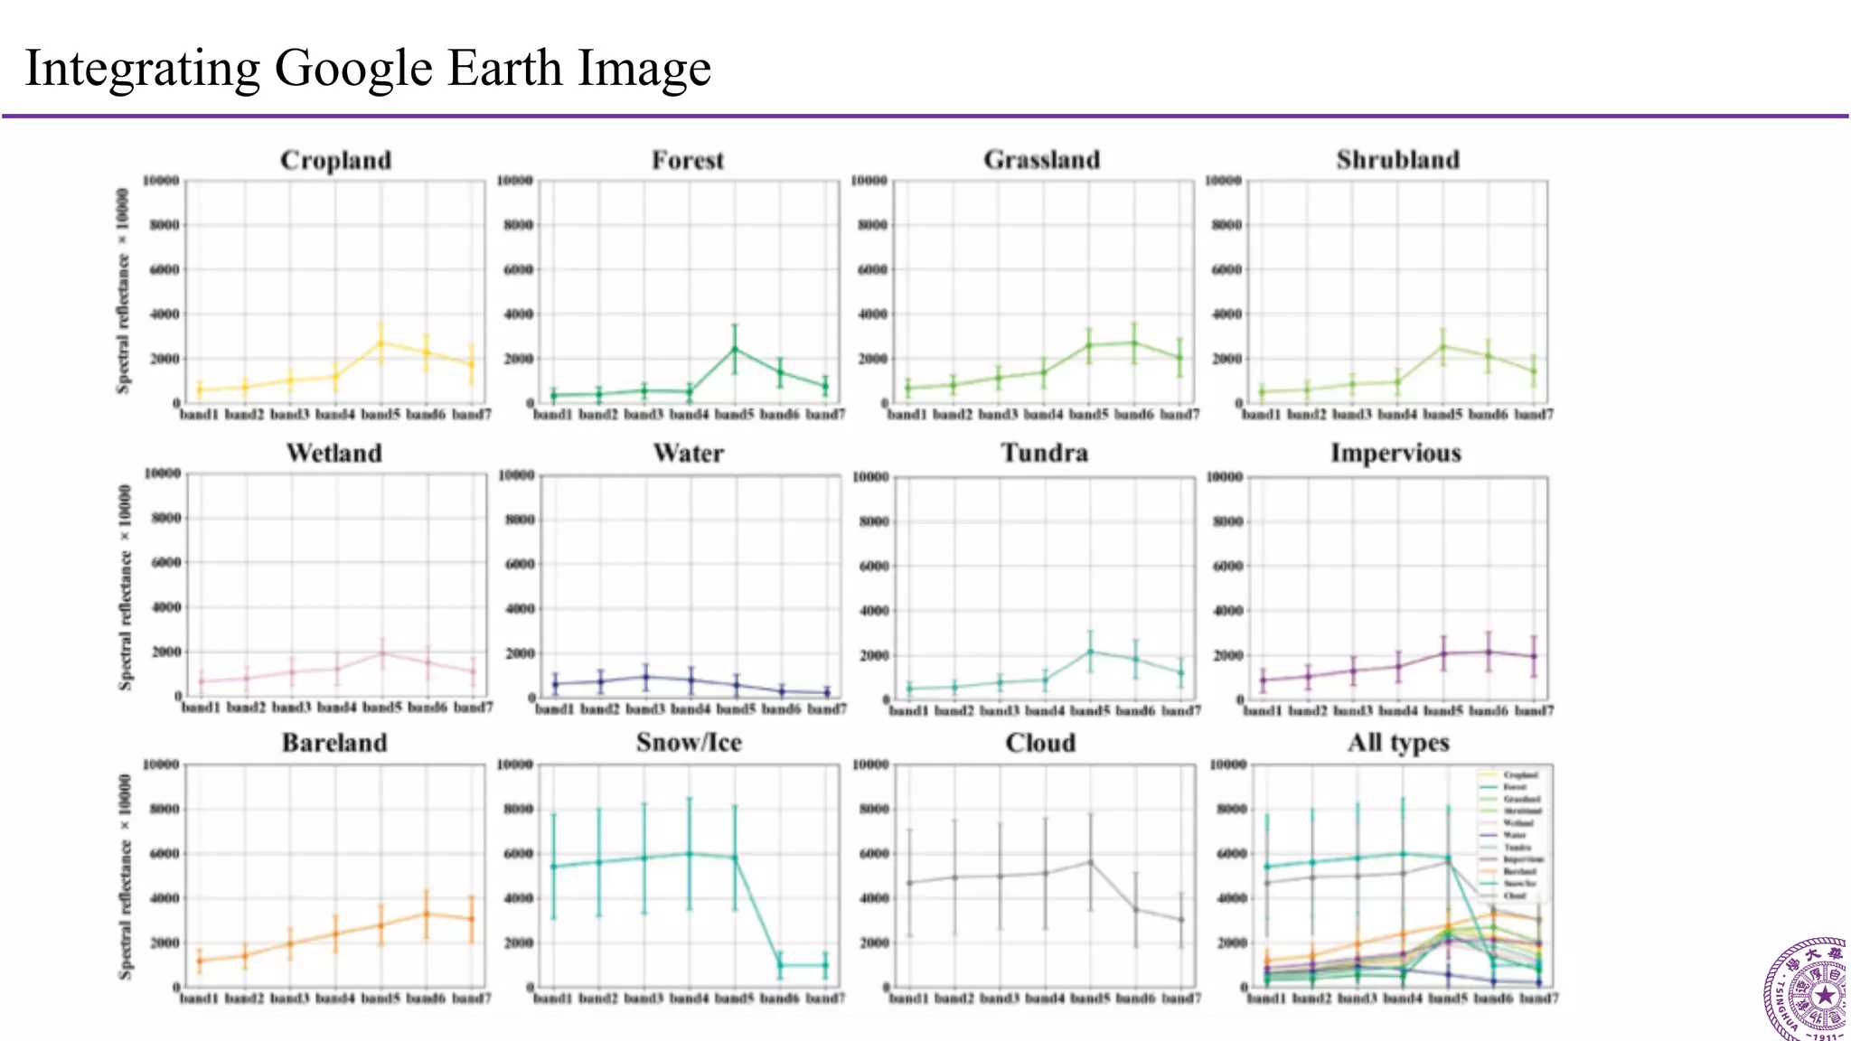Screen dimensions: 1851x1041
Task: Select the Water chart title
Action: [x=689, y=453]
